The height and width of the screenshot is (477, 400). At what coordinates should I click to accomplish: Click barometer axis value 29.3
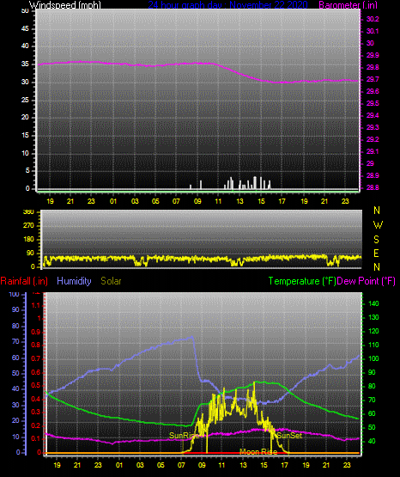point(373,127)
